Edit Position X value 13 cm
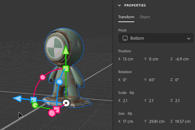Screen dimensions: 195x130 [x=128, y=59]
